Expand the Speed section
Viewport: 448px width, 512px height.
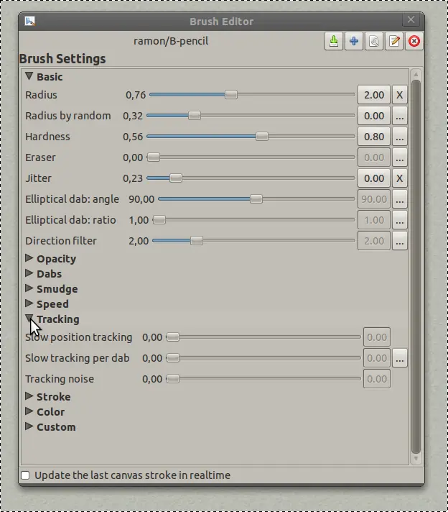click(x=29, y=303)
